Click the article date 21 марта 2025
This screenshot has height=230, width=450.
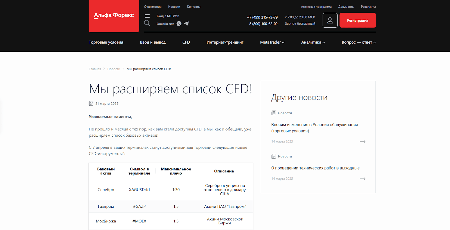pos(107,103)
